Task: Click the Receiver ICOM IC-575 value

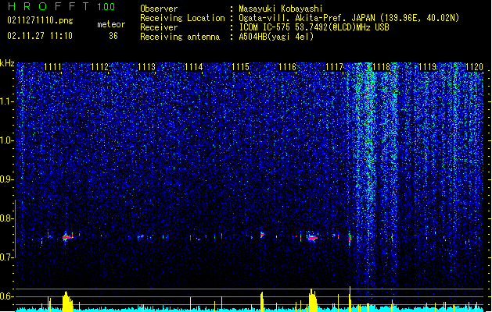Action: (314, 27)
